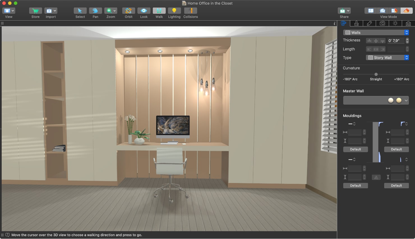Select the Orbit navigation tool
The height and width of the screenshot is (239, 415).
[128, 11]
